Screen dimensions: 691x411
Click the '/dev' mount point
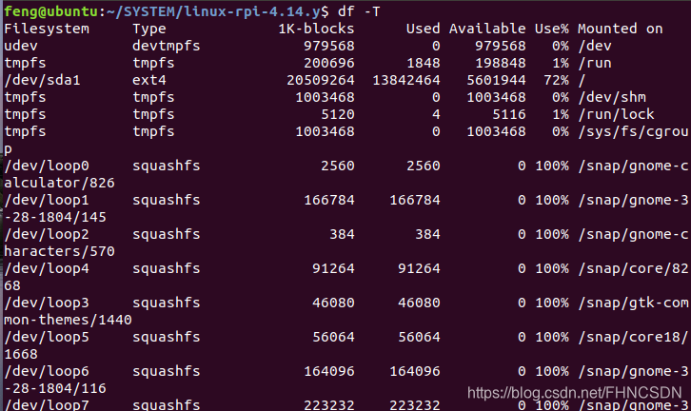pyautogui.click(x=595, y=47)
